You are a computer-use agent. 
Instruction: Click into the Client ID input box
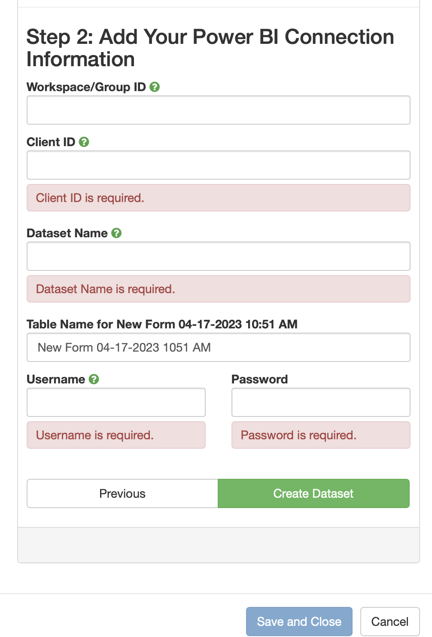coord(219,165)
